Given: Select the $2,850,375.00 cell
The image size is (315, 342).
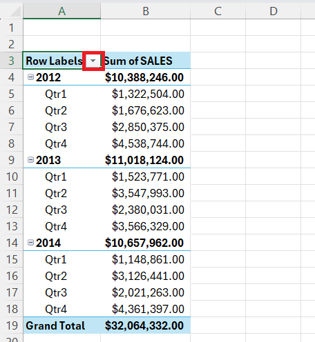Looking at the screenshot, I should (x=146, y=127).
